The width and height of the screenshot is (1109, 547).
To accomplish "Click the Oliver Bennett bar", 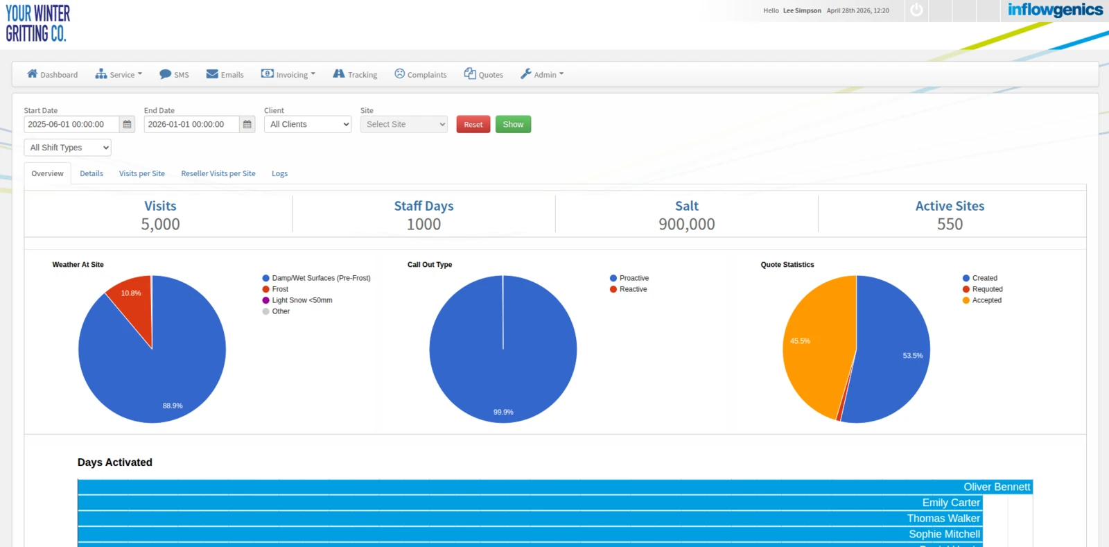I will click(555, 487).
